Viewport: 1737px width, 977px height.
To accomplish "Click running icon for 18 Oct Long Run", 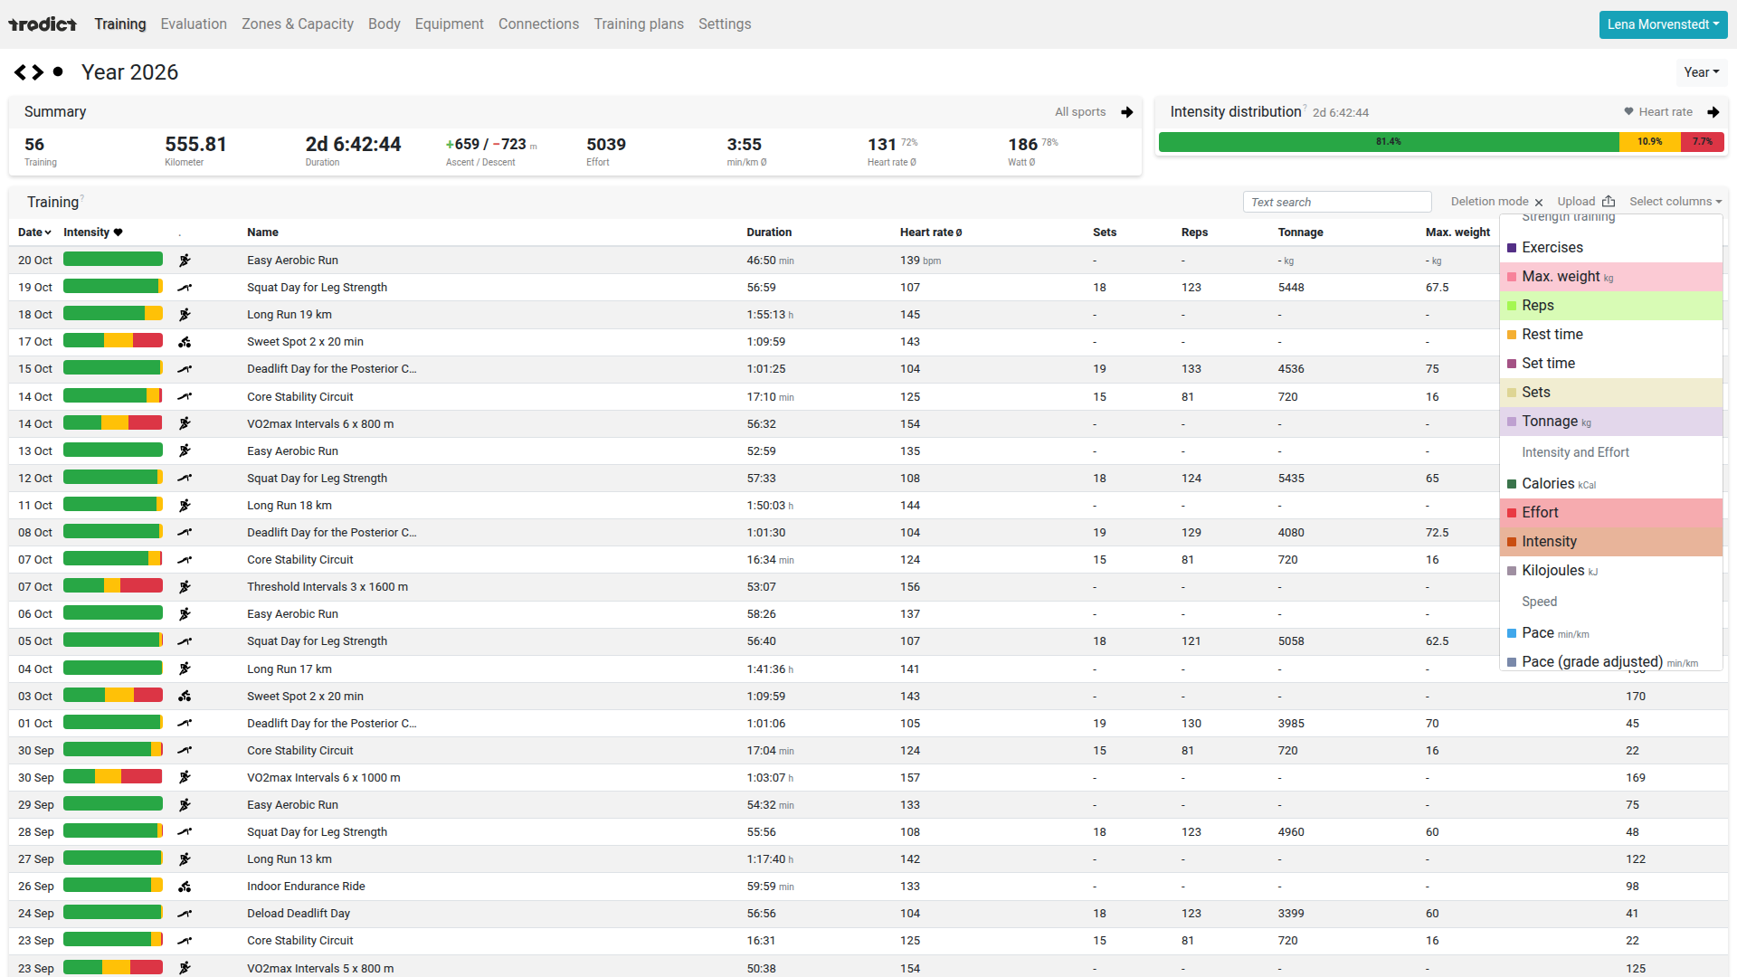I will [x=185, y=315].
